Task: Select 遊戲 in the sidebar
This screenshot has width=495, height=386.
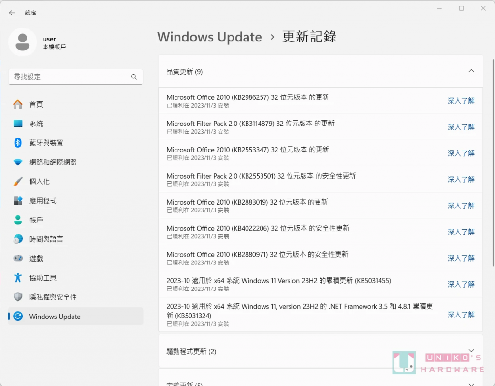Action: click(76, 259)
